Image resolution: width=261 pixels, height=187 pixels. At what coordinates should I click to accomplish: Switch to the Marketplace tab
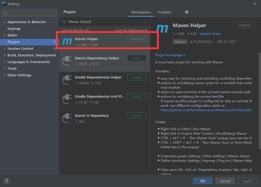(x=141, y=12)
